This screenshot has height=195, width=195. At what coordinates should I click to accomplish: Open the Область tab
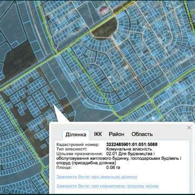click(x=142, y=134)
